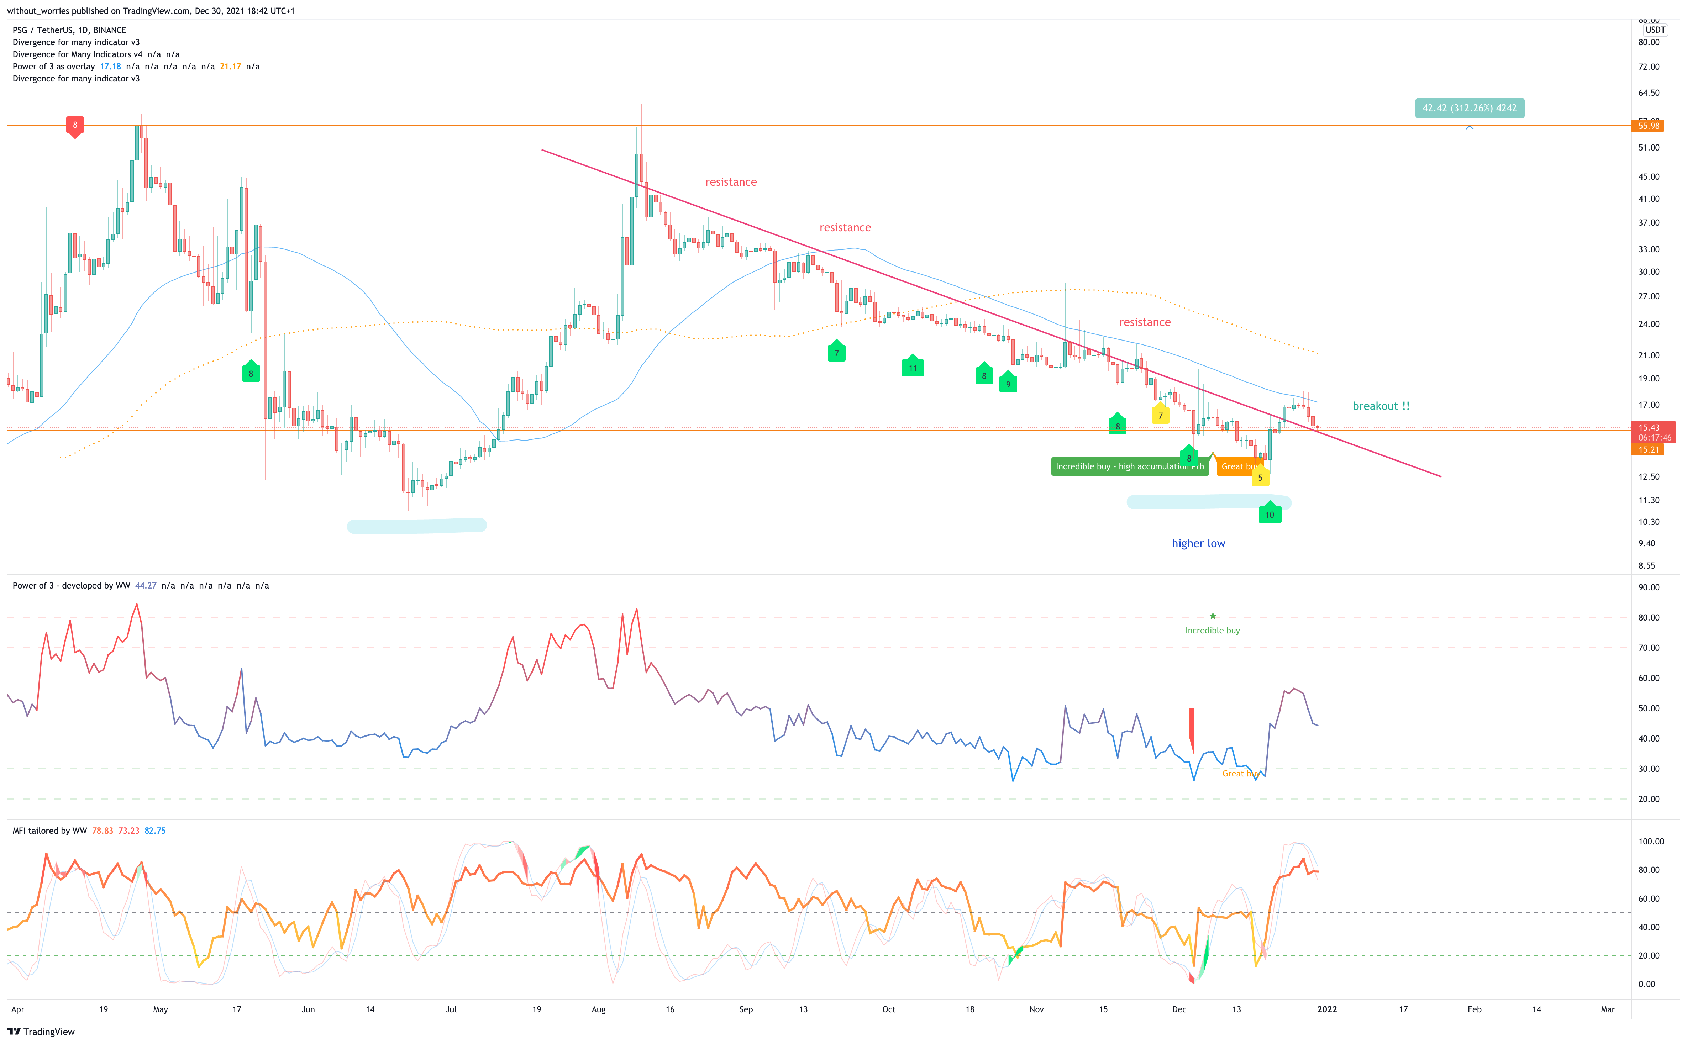Select the yellow 7 divergence marker

coord(1161,413)
